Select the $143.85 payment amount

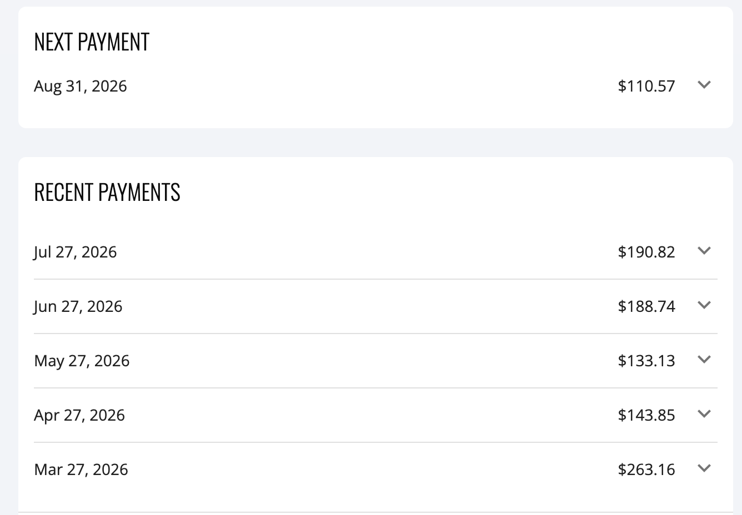646,415
